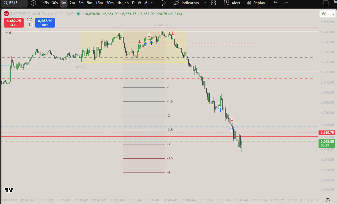Open the indicator templates grid icon
The height and width of the screenshot is (204, 337).
pyautogui.click(x=213, y=3)
